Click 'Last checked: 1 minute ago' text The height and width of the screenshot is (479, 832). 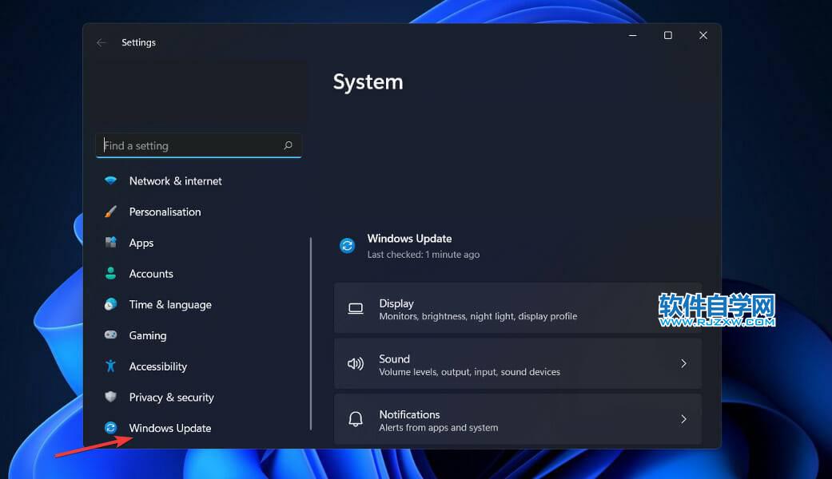(424, 255)
